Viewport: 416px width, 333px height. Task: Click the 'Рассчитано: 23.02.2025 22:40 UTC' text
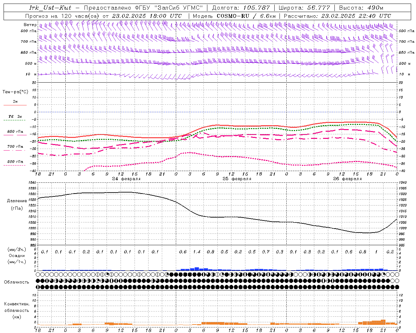[x=337, y=16]
